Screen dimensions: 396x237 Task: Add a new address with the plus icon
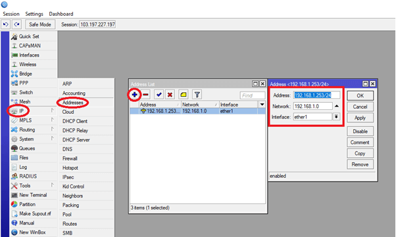coord(135,95)
